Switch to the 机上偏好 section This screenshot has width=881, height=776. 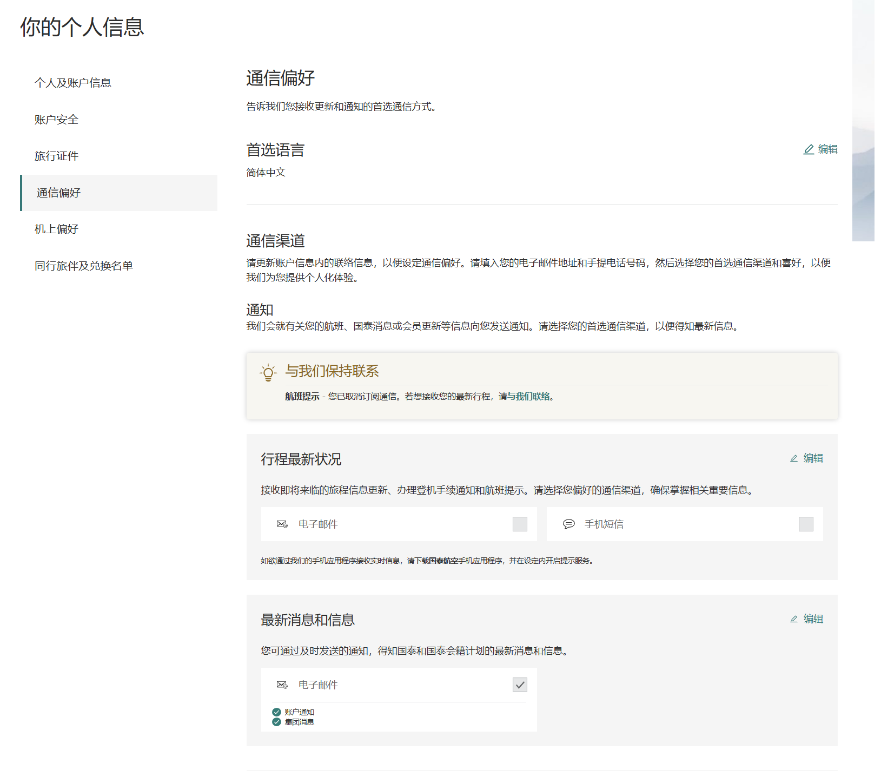[x=56, y=229]
